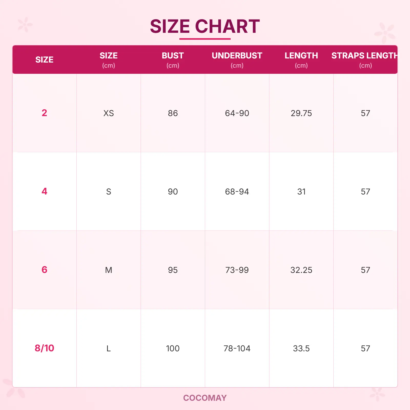Click the length value 29.75
The image size is (410, 410).
coord(301,113)
